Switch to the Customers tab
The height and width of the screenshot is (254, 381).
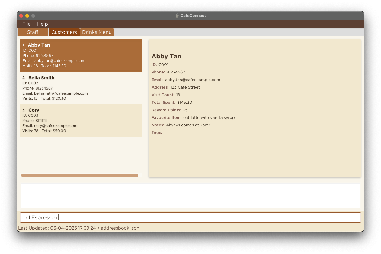coord(64,32)
